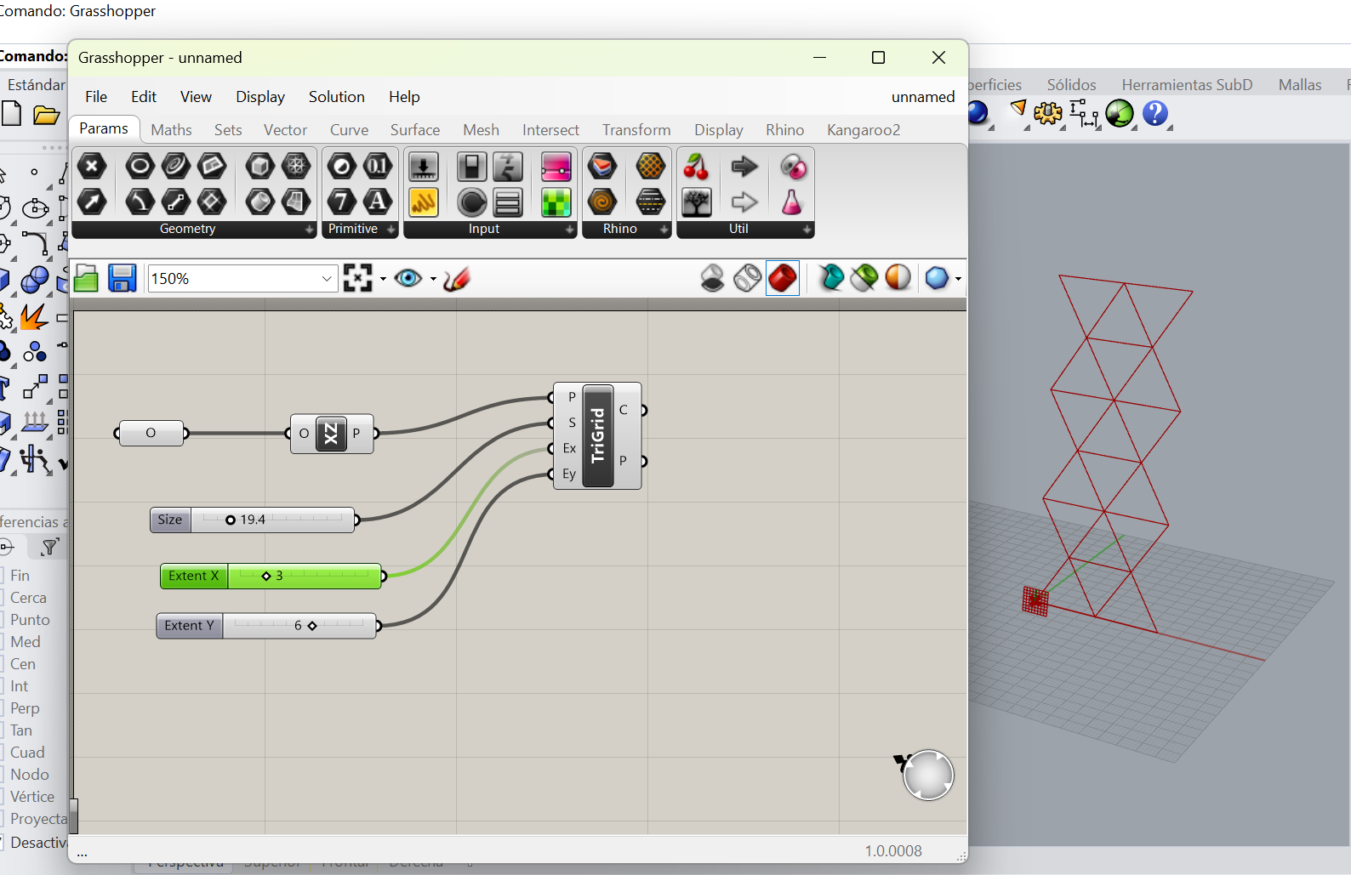The width and height of the screenshot is (1351, 875).
Task: Click the yellow Panel component icon
Action: (x=423, y=202)
